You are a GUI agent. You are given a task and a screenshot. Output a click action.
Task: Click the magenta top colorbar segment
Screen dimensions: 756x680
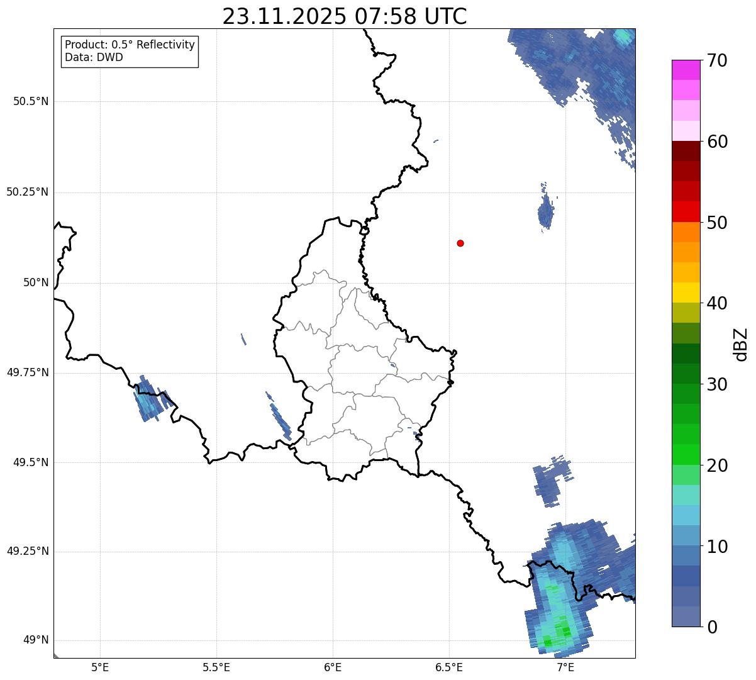point(686,70)
